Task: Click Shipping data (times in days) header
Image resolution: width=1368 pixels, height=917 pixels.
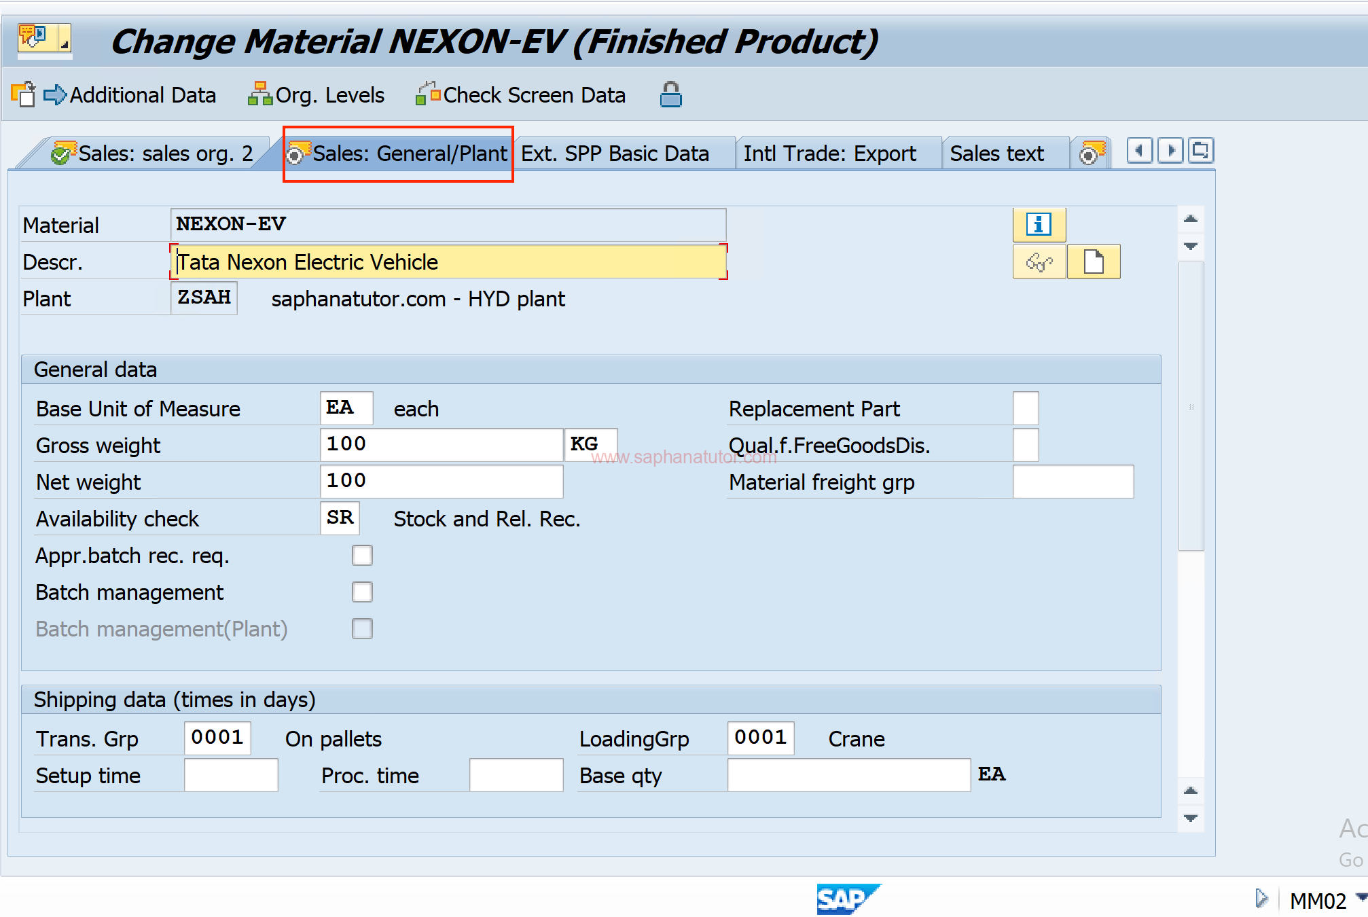Action: [591, 700]
